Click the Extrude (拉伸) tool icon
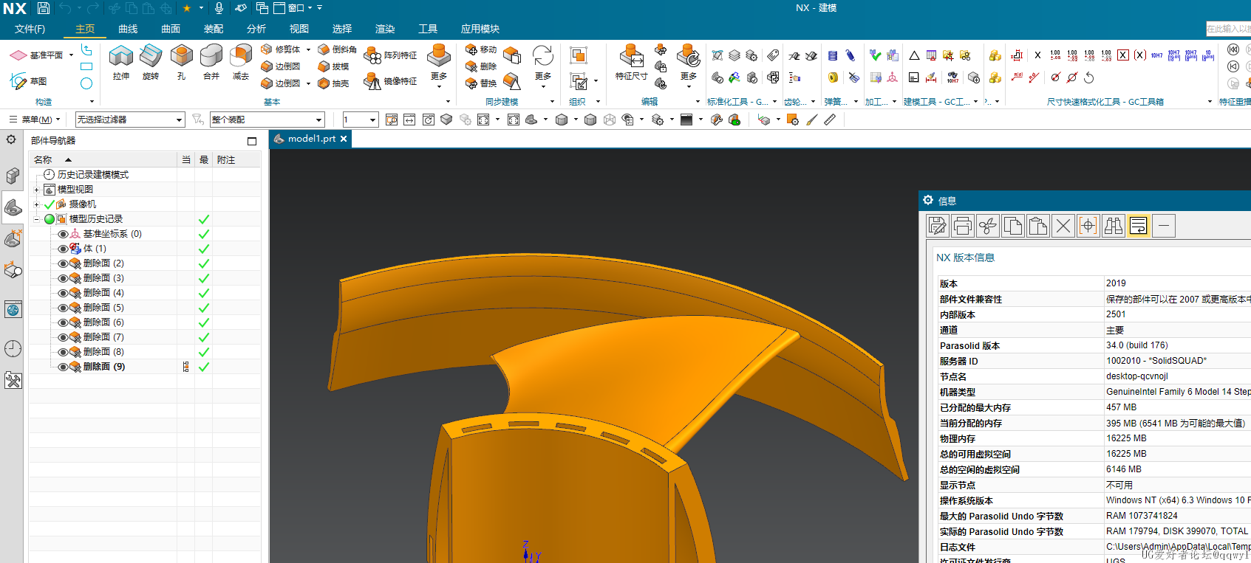Image resolution: width=1251 pixels, height=563 pixels. [x=121, y=56]
